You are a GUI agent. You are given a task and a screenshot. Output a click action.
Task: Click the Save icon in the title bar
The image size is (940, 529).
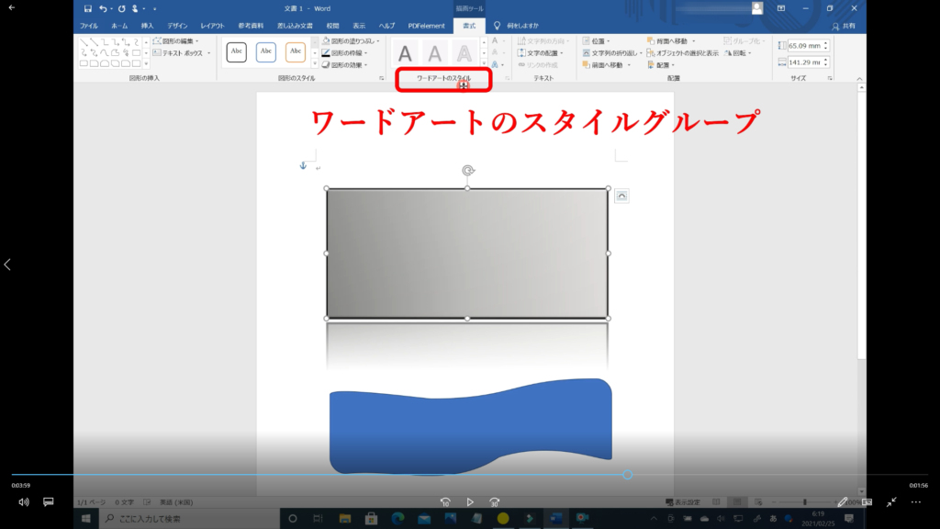point(88,8)
